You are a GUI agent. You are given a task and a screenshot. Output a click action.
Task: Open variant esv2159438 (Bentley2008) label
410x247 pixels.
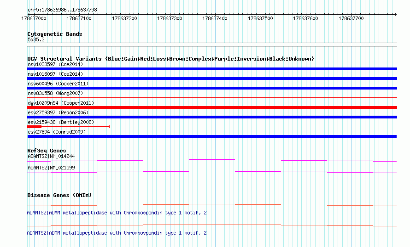tap(61, 122)
